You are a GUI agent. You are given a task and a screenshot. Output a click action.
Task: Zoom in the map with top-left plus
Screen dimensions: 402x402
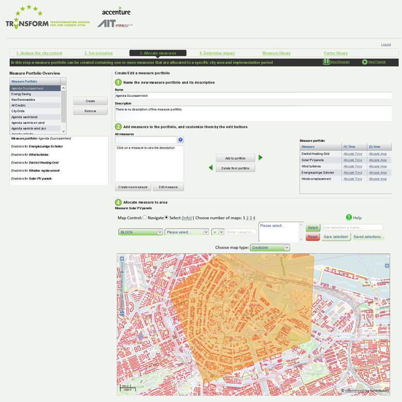(122, 258)
